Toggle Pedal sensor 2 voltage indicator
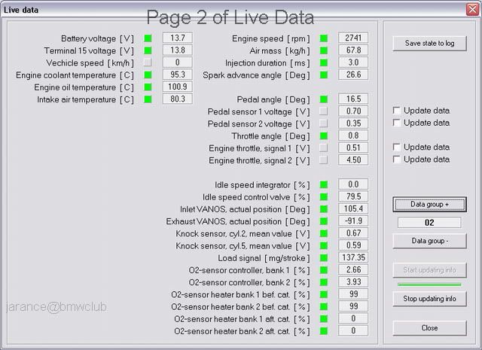Screen dimensions: 482x350 323,123
